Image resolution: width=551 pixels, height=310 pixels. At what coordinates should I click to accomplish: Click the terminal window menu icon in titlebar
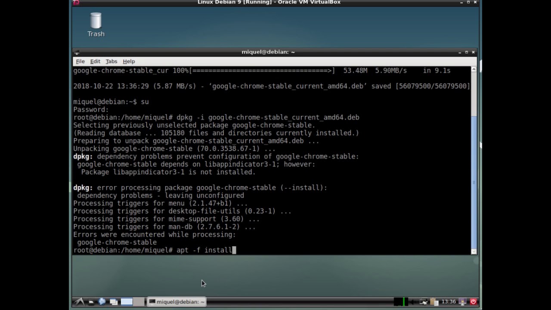[76, 52]
